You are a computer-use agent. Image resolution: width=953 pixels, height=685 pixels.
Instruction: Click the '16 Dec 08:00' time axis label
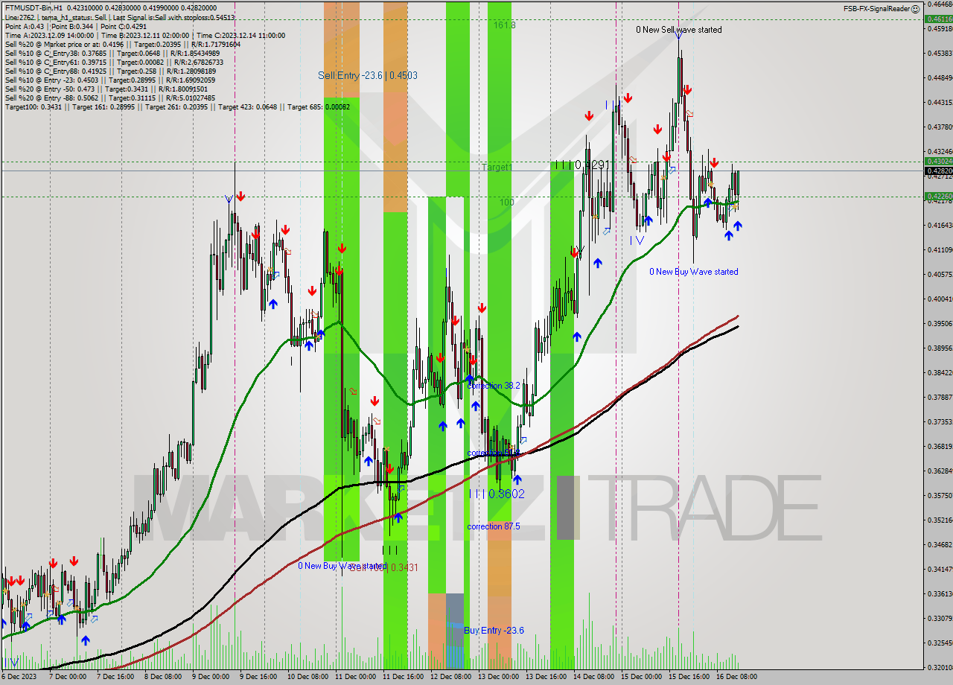pos(736,677)
